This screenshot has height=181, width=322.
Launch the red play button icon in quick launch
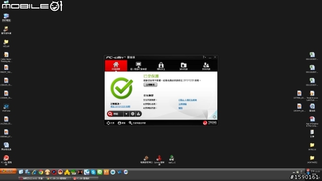pyautogui.click(x=54, y=172)
